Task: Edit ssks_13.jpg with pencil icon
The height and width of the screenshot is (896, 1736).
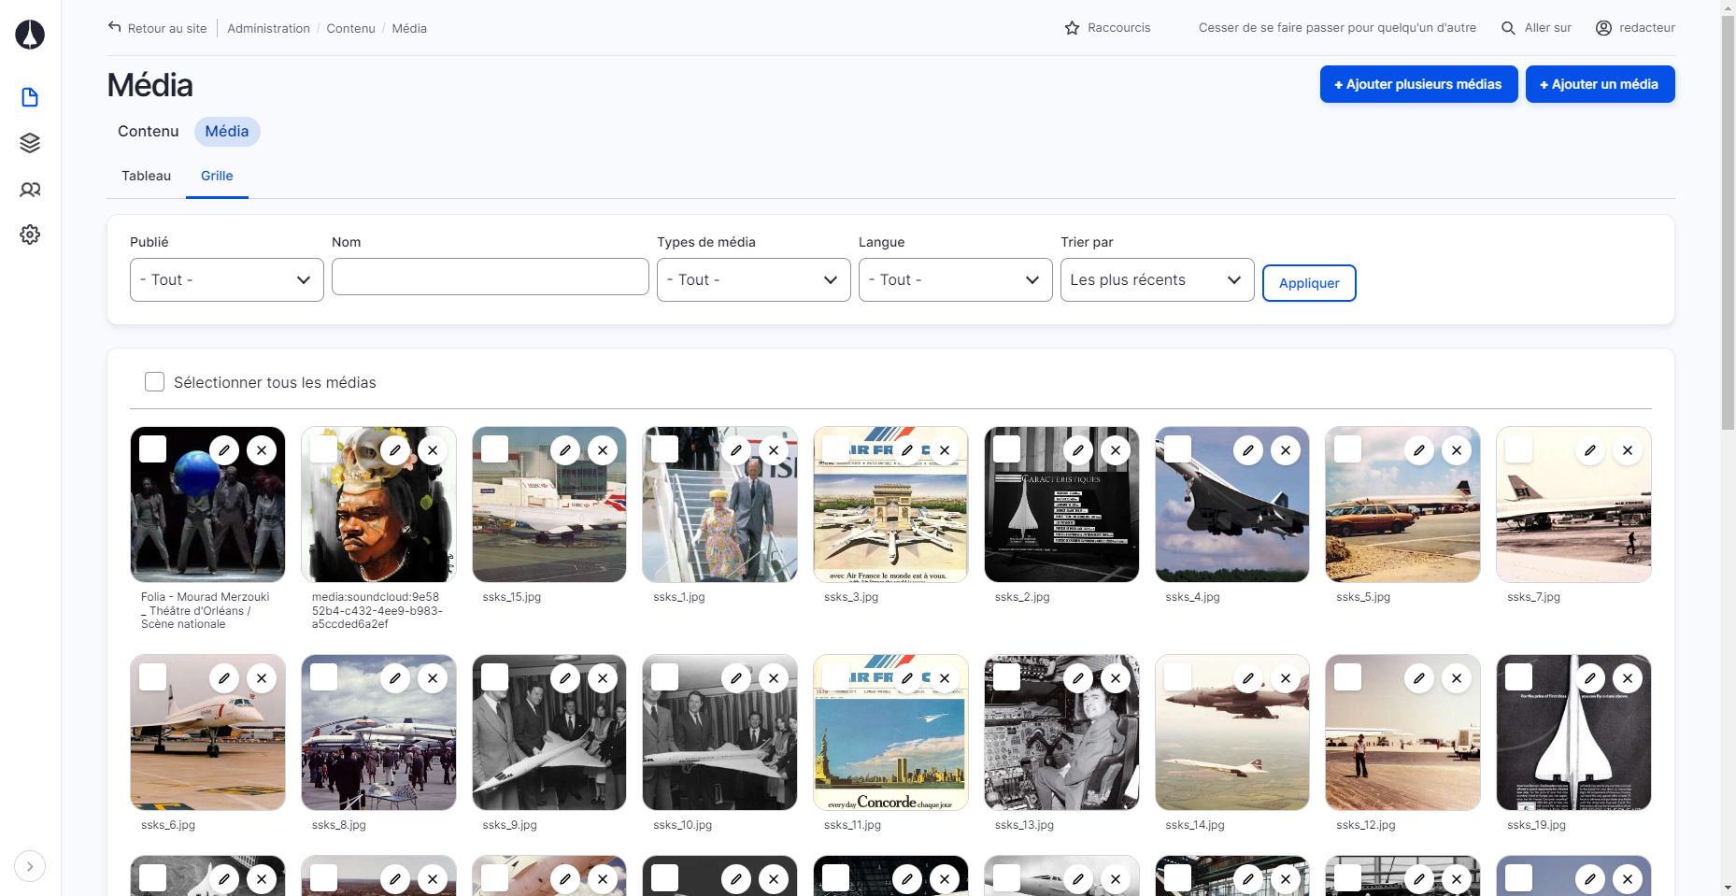Action: [1078, 678]
